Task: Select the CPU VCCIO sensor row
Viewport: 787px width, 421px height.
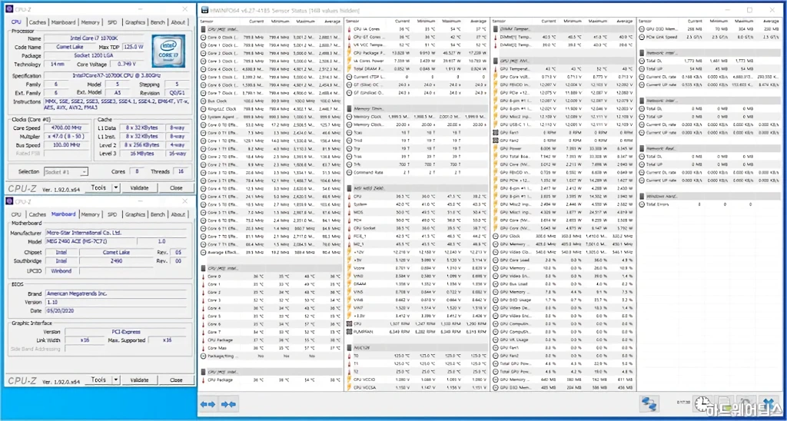Action: [x=417, y=380]
